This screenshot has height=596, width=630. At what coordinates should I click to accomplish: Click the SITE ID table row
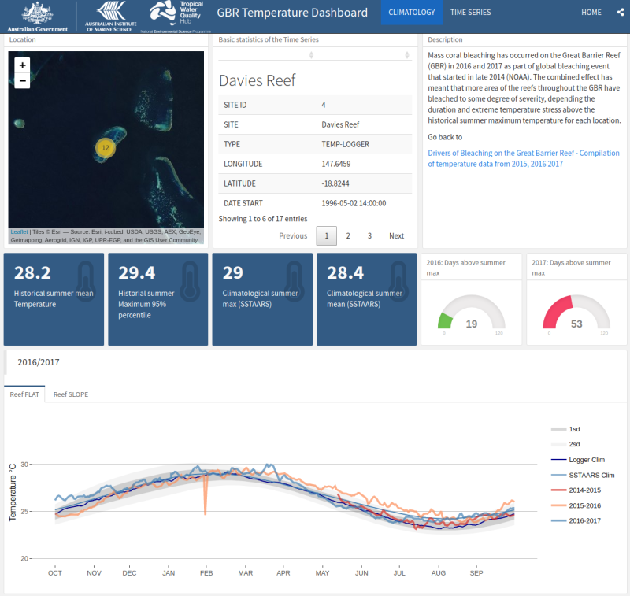pyautogui.click(x=315, y=105)
